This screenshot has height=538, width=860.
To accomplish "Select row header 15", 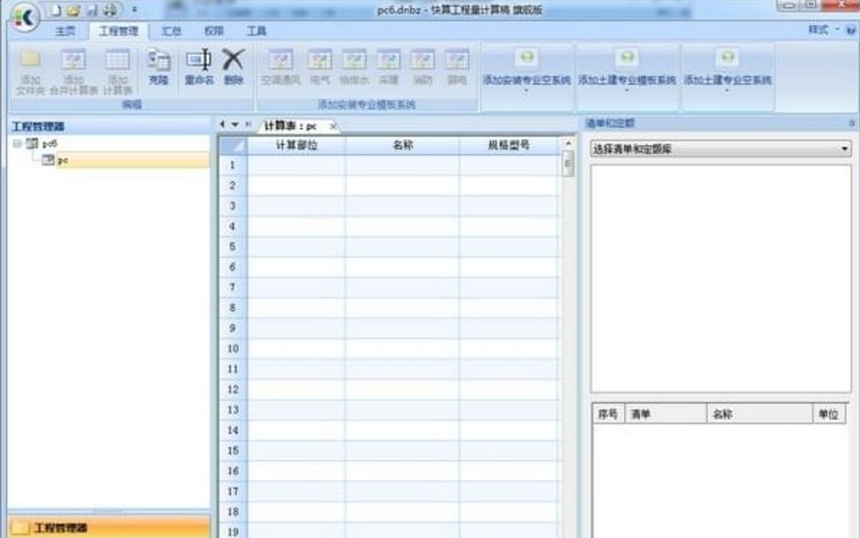I will tap(233, 450).
